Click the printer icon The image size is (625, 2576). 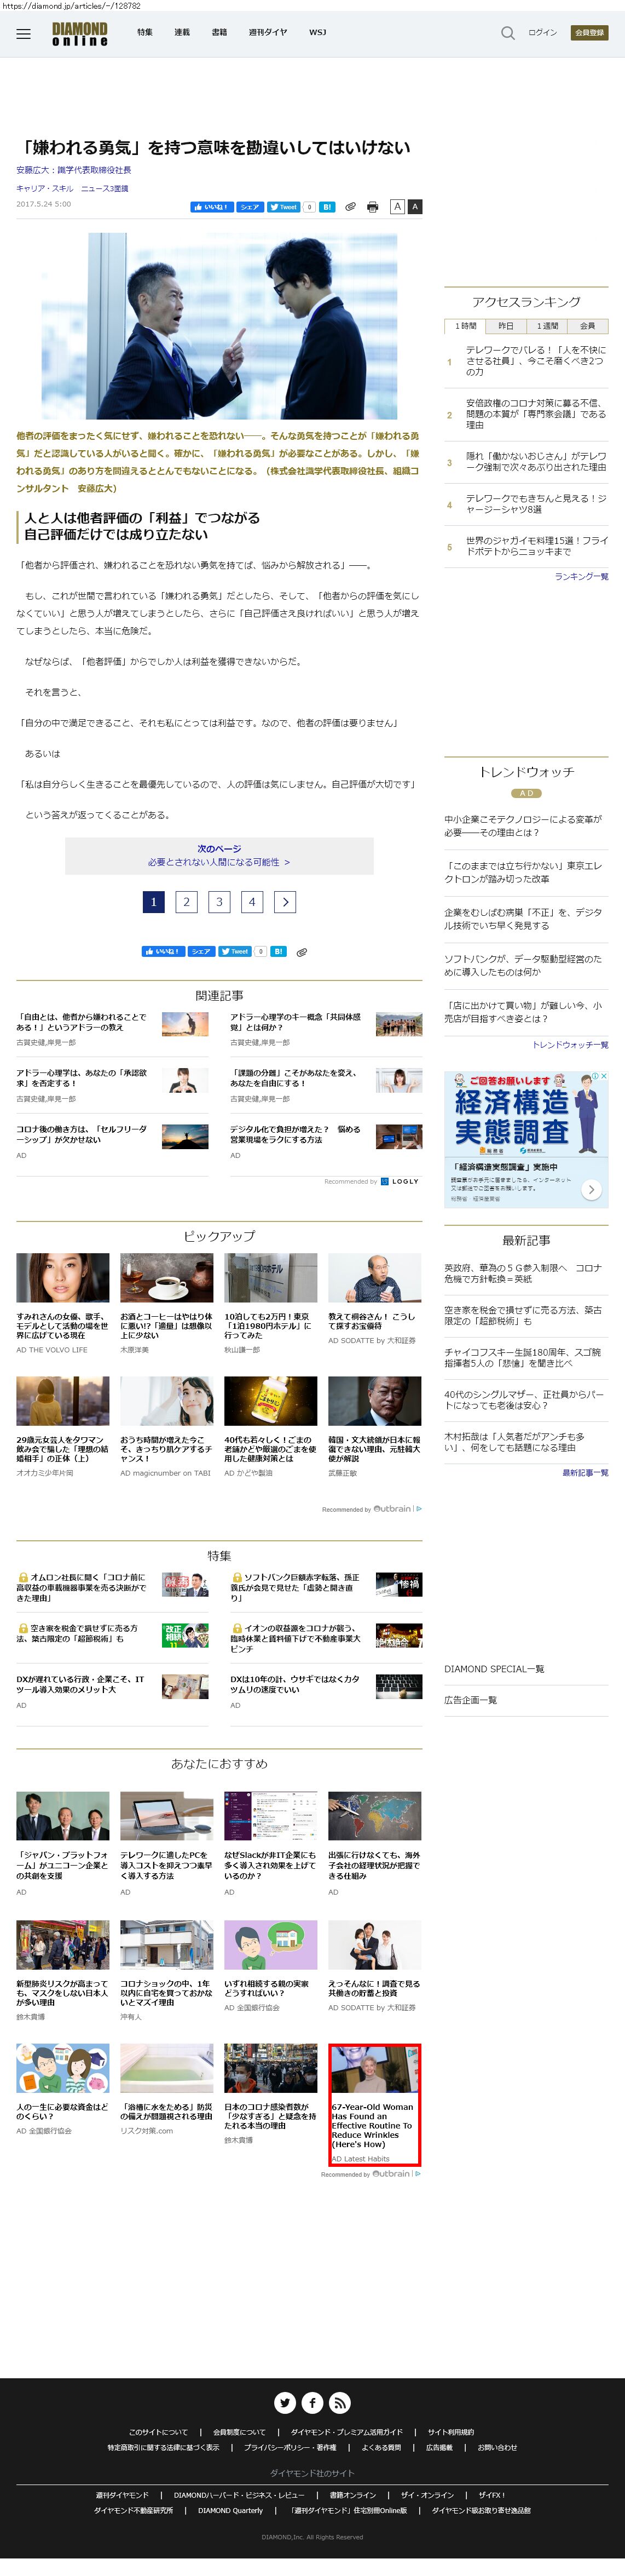[372, 207]
